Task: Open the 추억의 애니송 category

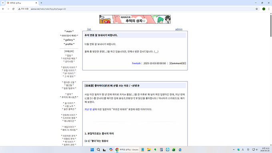Action: (x=69, y=97)
